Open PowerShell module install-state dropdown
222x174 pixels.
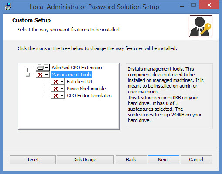(58, 89)
